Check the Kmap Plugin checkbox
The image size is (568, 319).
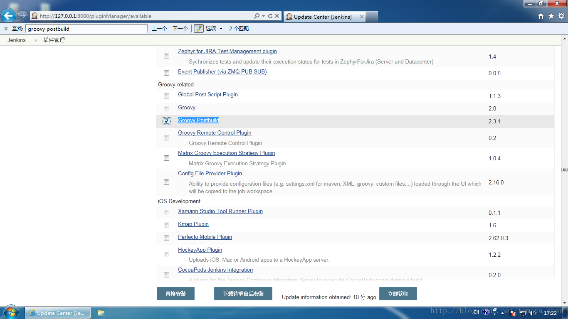(166, 225)
